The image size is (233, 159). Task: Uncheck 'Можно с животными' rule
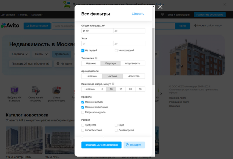click(x=83, y=107)
